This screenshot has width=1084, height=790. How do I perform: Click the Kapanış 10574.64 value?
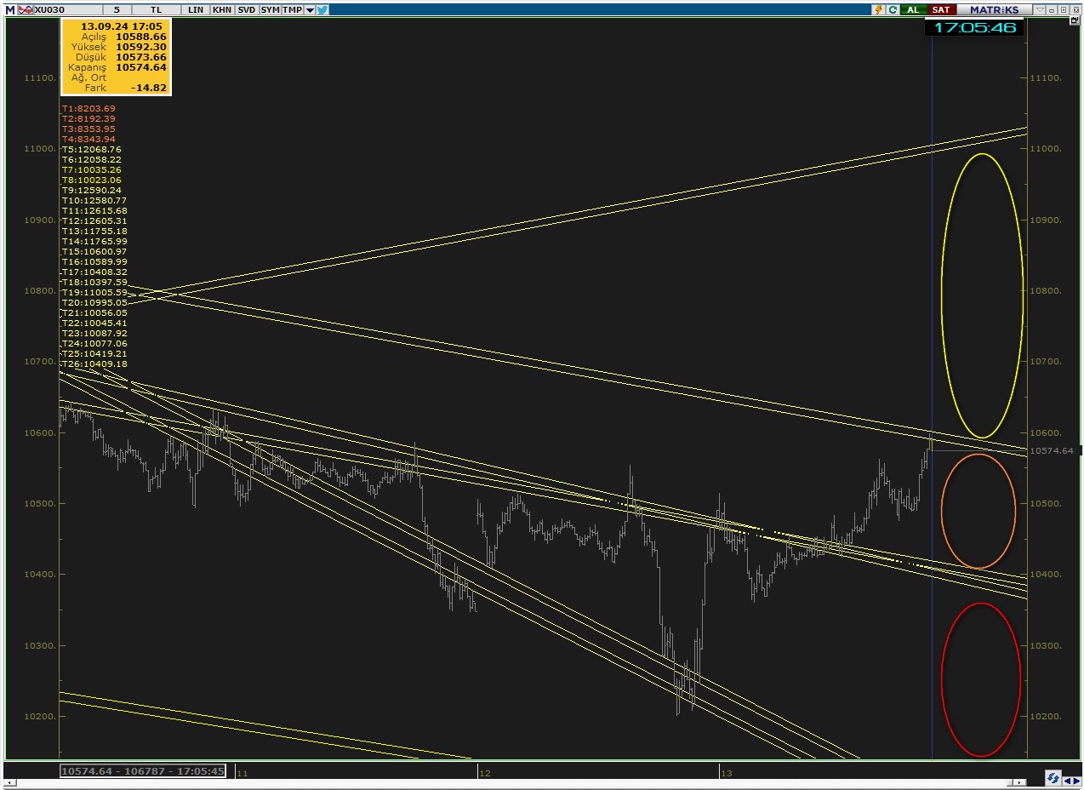141,67
